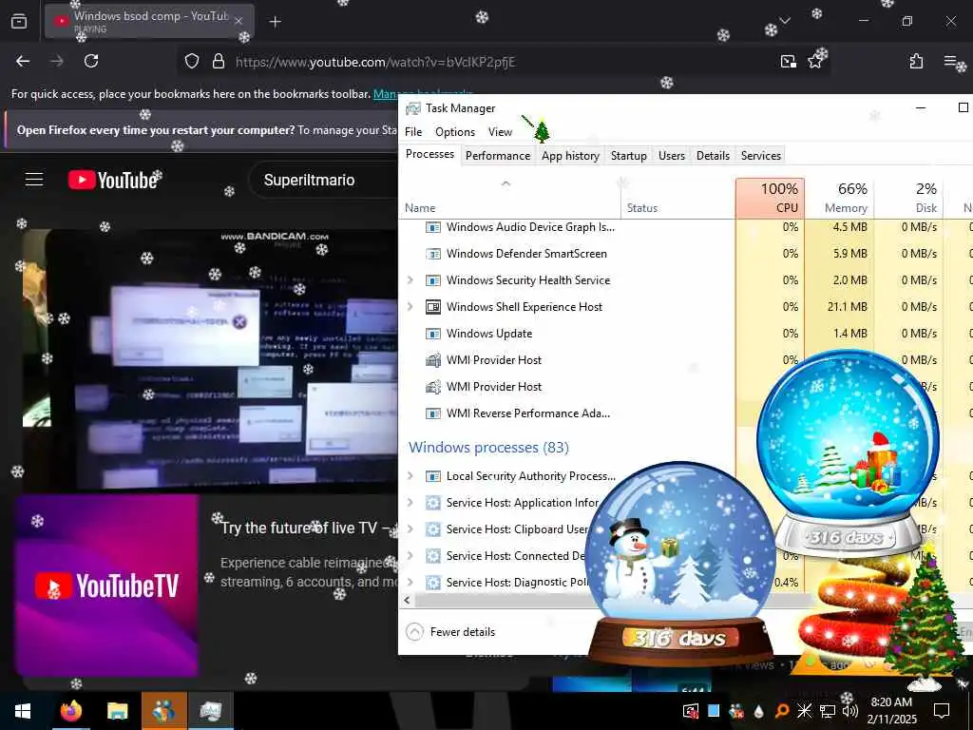Expand Service Host: Diagnostic Policy row
973x730 pixels.
point(410,583)
